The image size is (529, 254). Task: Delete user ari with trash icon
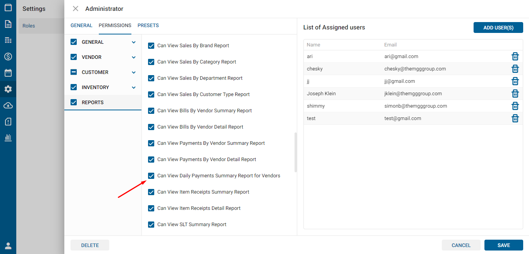pyautogui.click(x=515, y=57)
